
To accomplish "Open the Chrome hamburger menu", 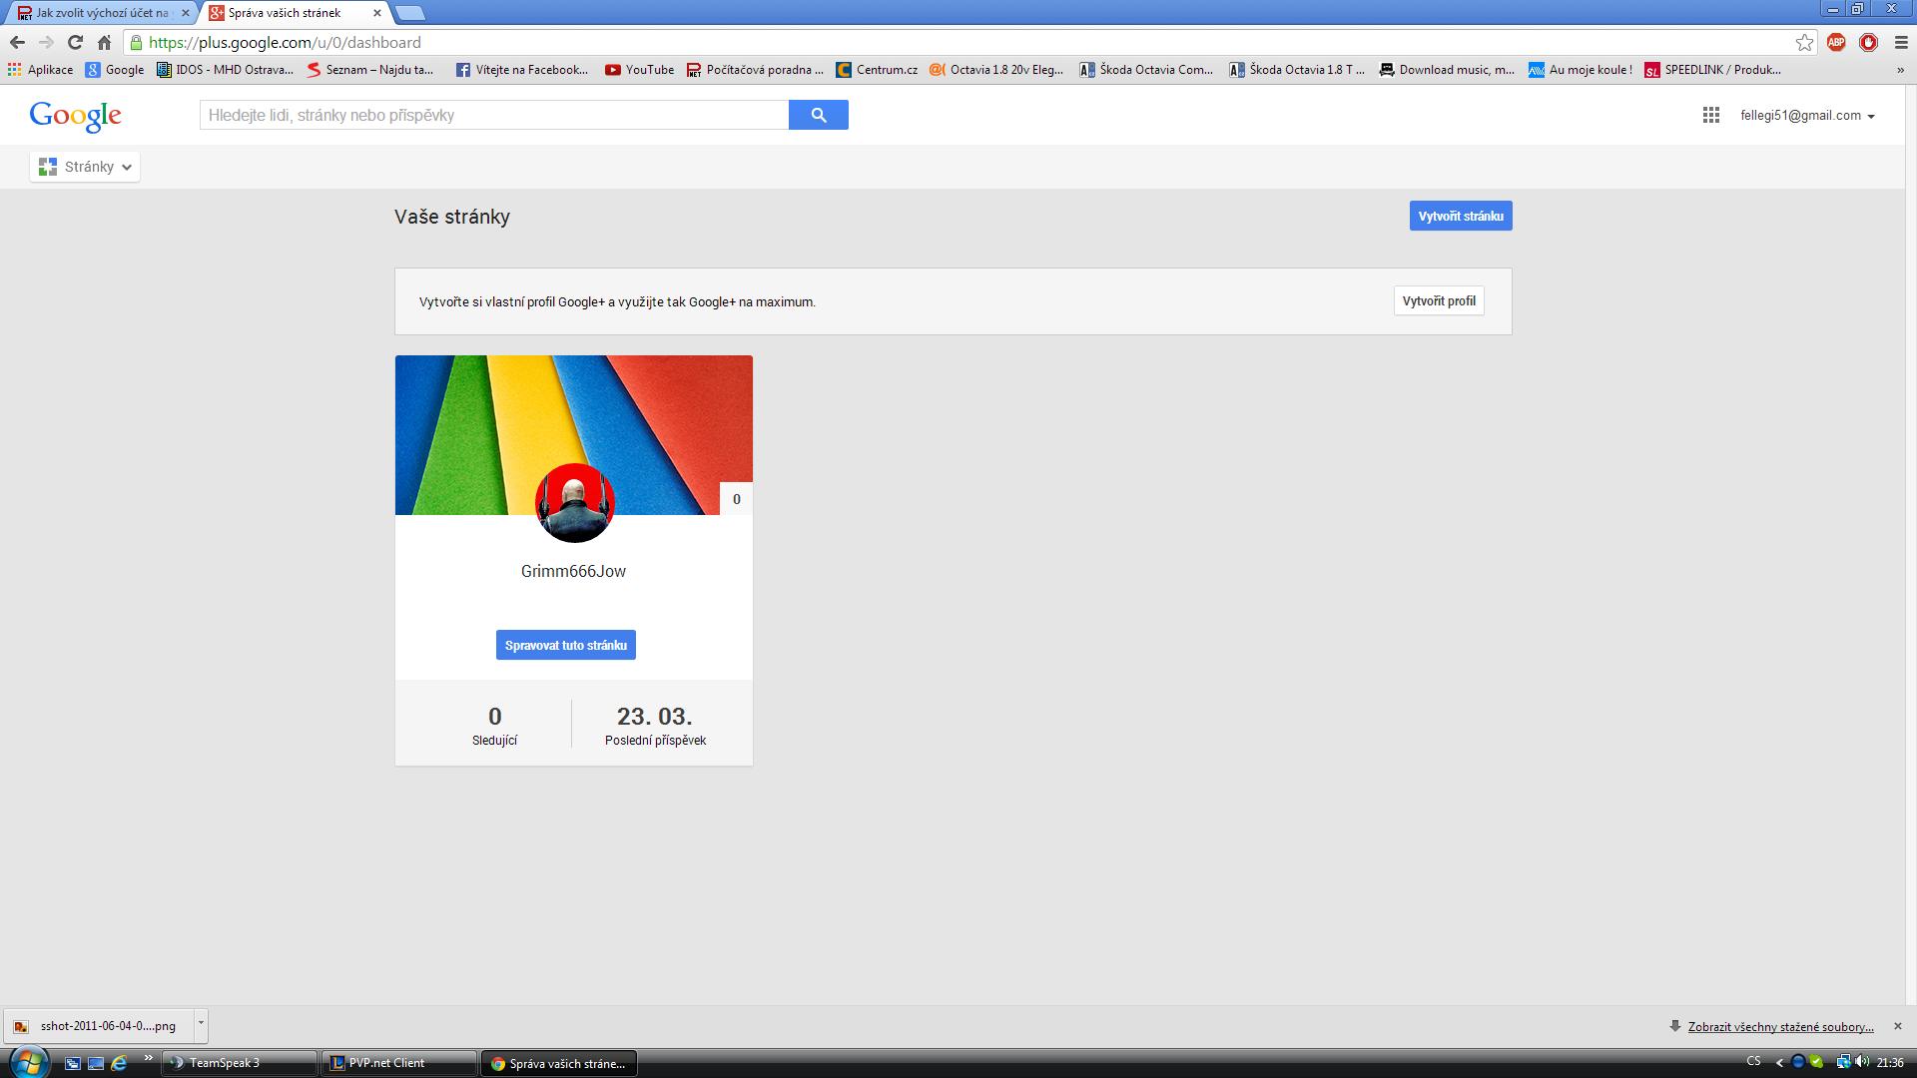I will 1901,42.
